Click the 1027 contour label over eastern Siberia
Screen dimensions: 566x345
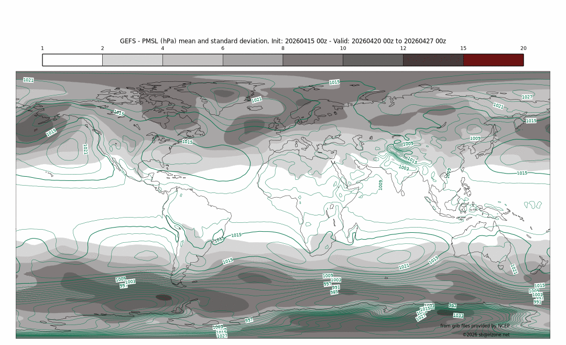click(527, 97)
